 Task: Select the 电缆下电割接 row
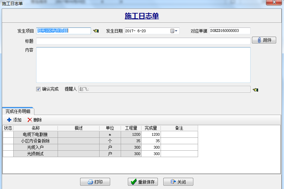tap(35, 135)
